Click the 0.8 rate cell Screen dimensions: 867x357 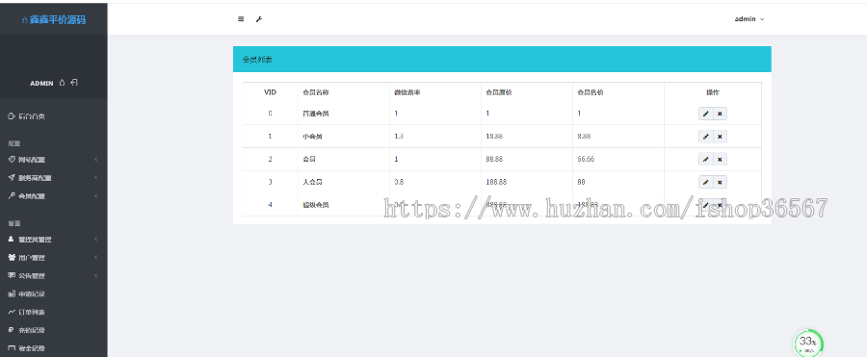click(x=399, y=182)
